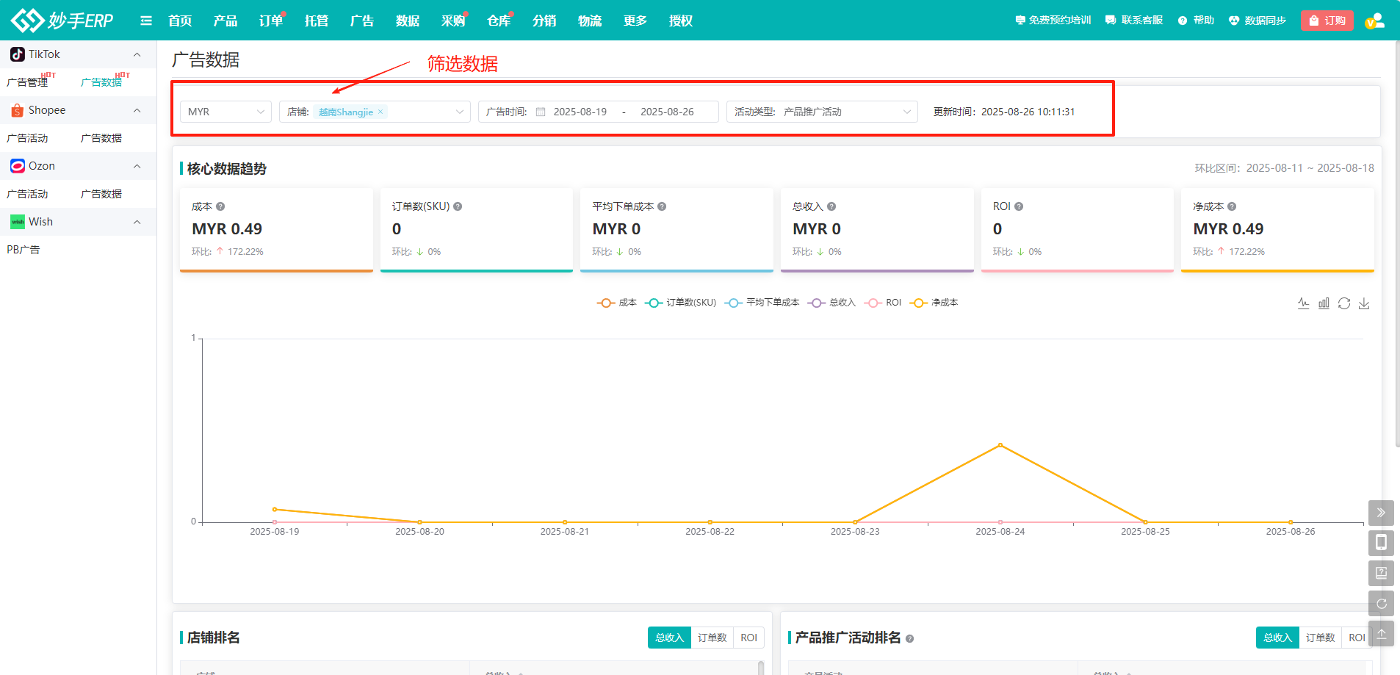Open the 广告 top menu
The height and width of the screenshot is (675, 1400).
click(362, 21)
